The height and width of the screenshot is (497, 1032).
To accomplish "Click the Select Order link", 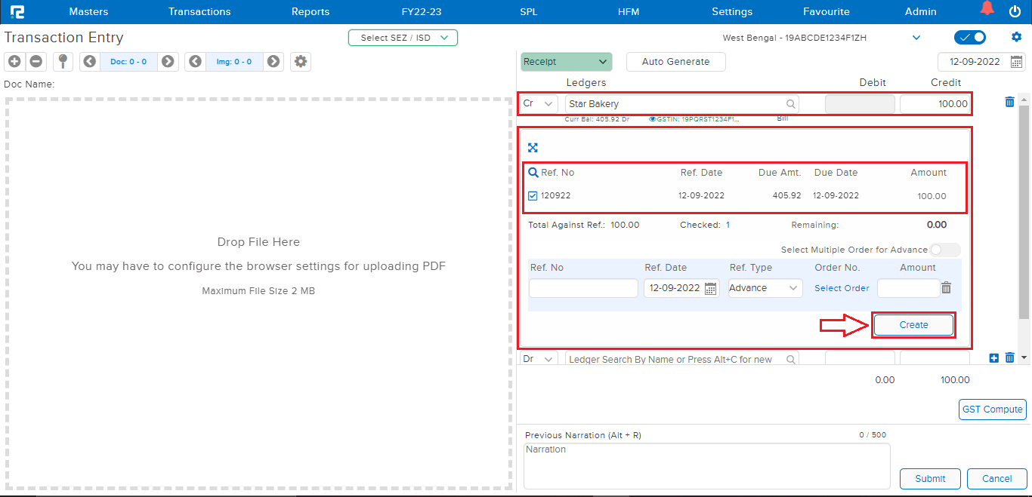I will click(x=841, y=287).
